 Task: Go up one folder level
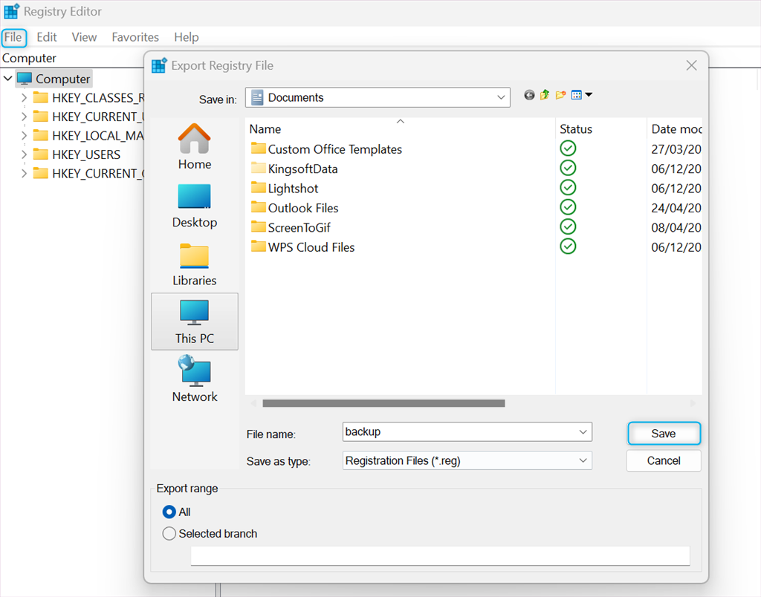point(545,95)
